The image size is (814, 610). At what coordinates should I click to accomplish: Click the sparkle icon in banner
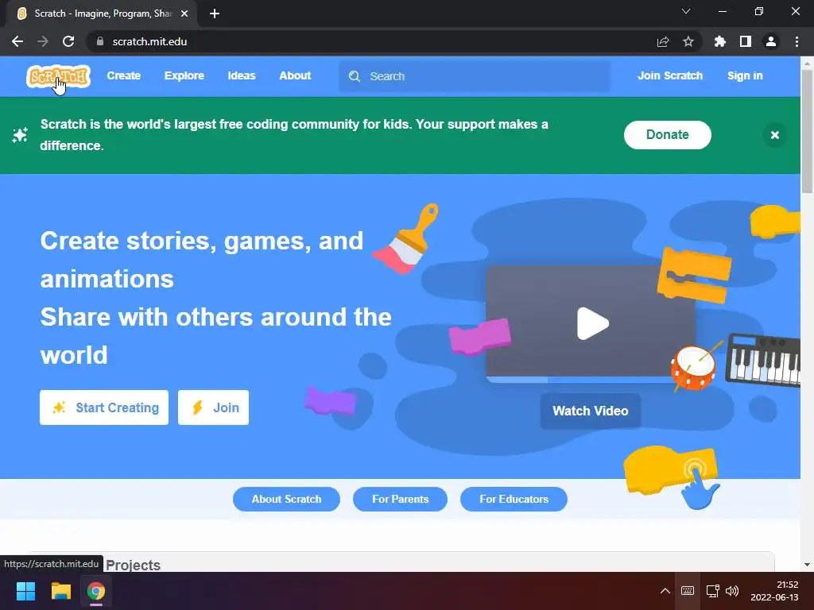point(20,135)
